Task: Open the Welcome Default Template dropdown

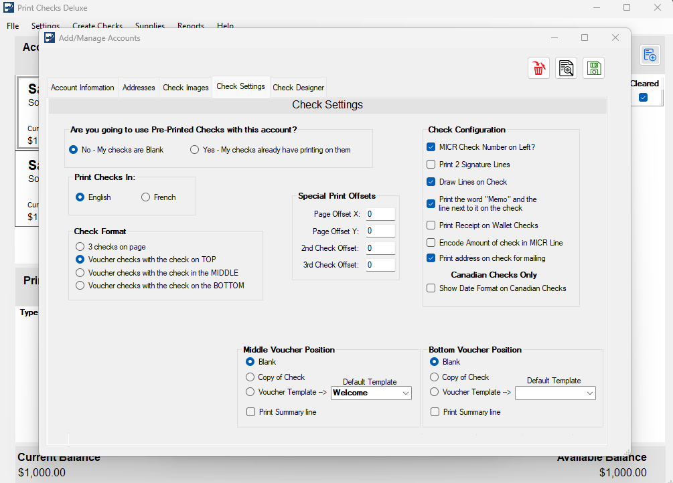Action: 408,393
